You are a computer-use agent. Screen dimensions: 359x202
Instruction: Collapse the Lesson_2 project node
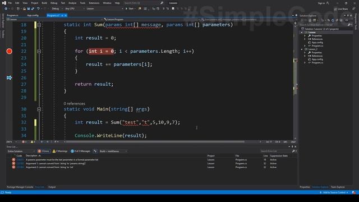click(302, 49)
